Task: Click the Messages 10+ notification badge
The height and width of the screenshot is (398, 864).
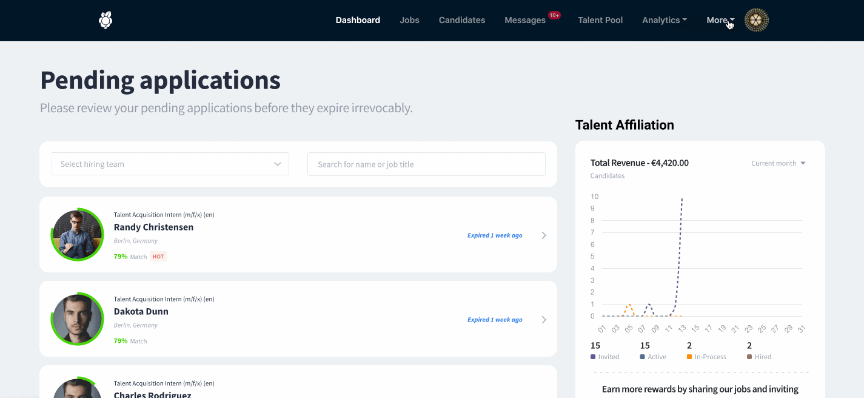Action: click(x=554, y=15)
